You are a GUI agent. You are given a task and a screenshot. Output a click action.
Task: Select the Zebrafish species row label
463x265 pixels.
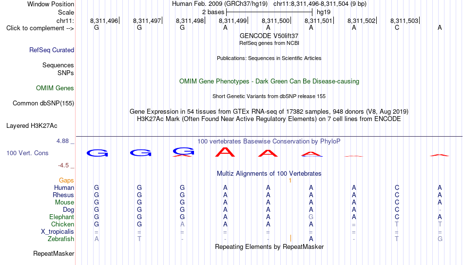click(x=61, y=239)
